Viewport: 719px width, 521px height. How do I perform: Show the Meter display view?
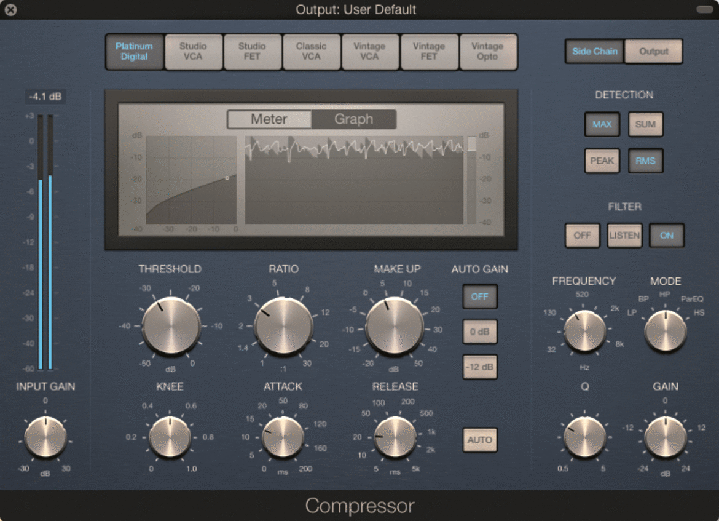point(269,119)
